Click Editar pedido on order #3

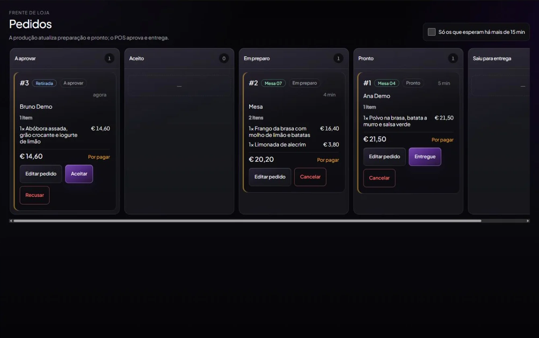pyautogui.click(x=41, y=174)
